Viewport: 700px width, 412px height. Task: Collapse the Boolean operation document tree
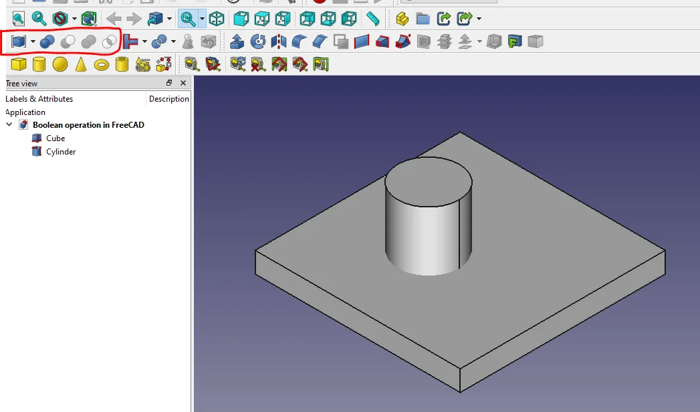click(x=9, y=125)
